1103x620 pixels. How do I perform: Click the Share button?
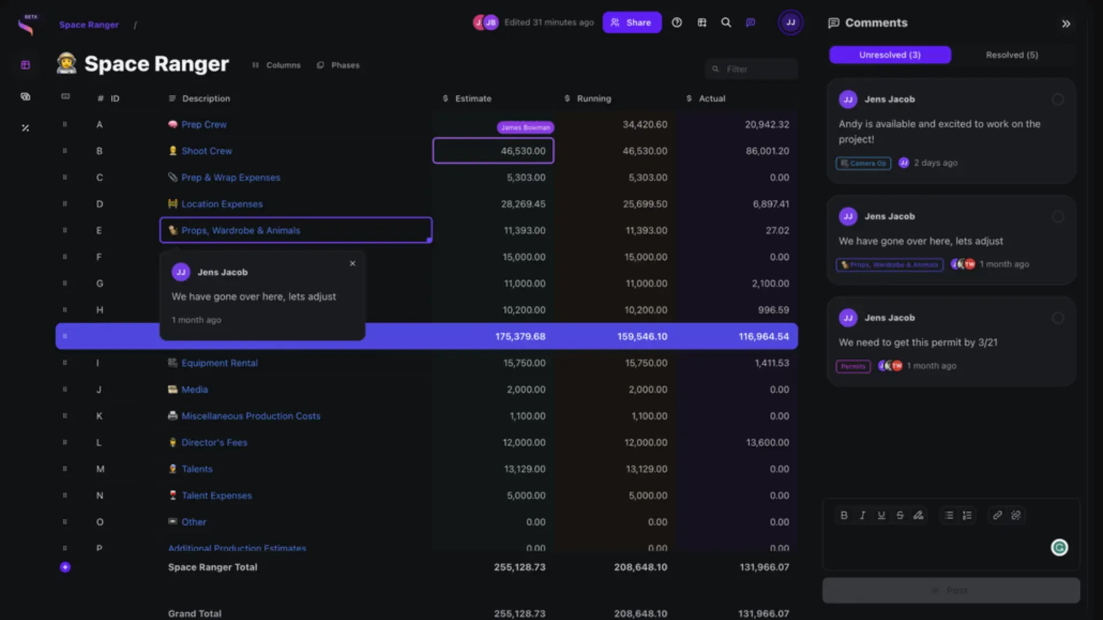click(x=631, y=22)
